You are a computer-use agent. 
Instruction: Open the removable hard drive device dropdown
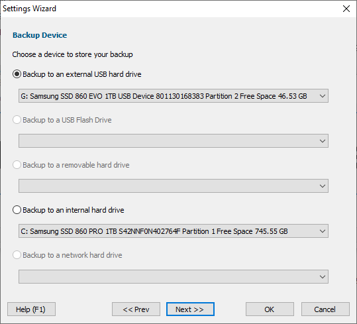174,186
